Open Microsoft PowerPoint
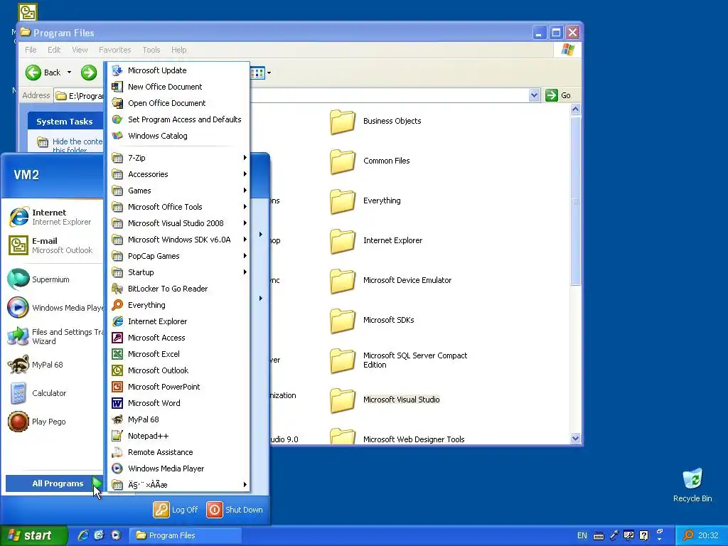The height and width of the screenshot is (546, 728). click(178, 387)
